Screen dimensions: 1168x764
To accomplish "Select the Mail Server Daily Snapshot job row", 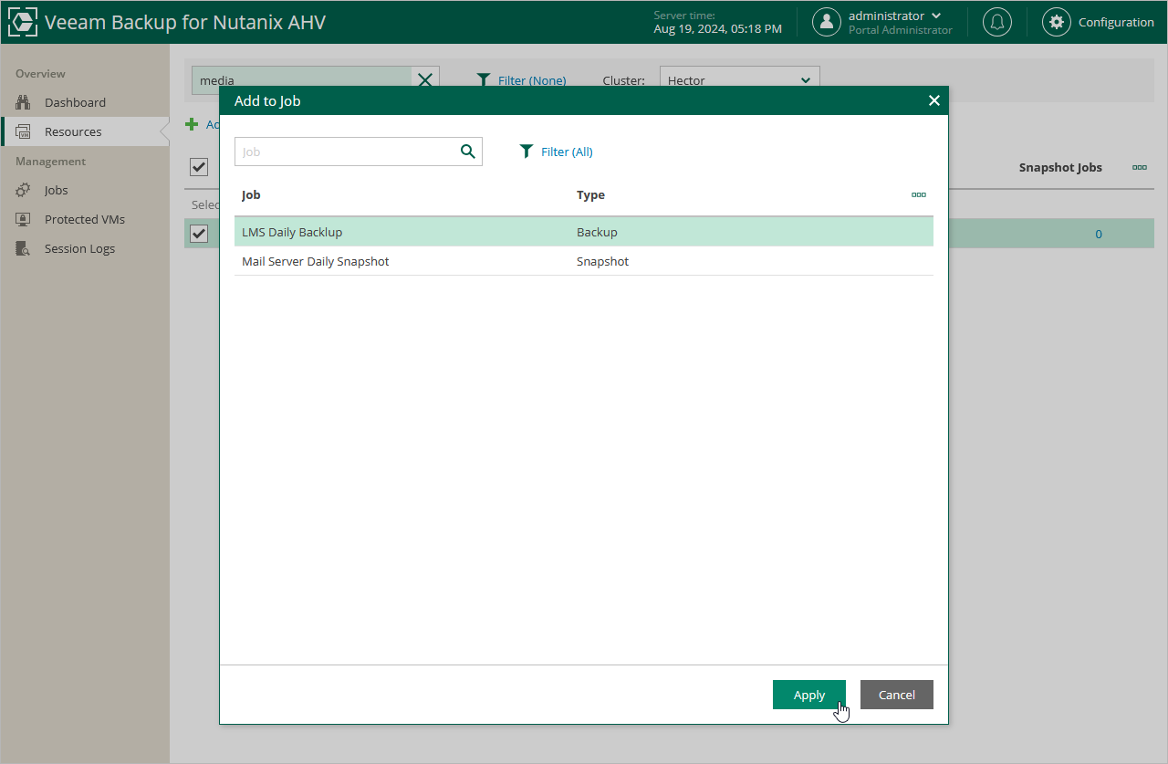I will 584,261.
